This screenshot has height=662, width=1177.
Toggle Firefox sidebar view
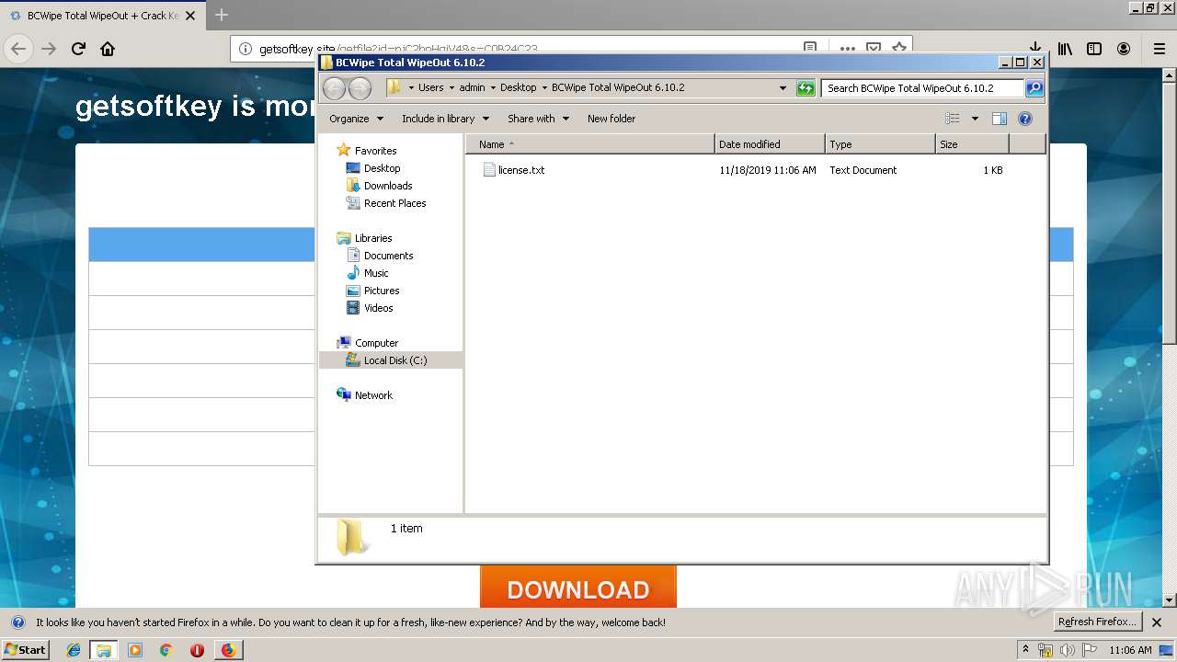click(1094, 49)
